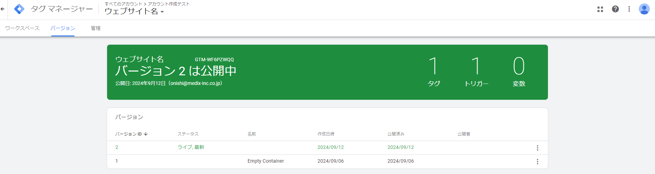655x174 pixels.
Task: Open the Empty Container version row
Action: point(266,161)
